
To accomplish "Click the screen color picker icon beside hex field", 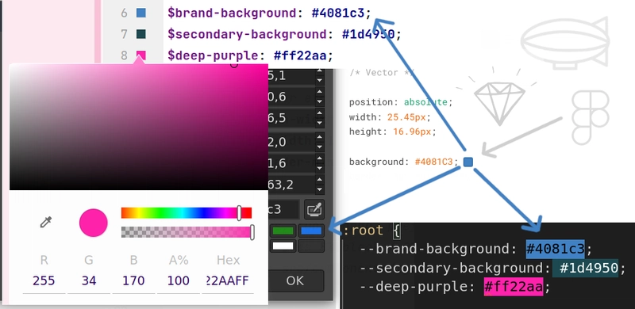I will coord(314,209).
